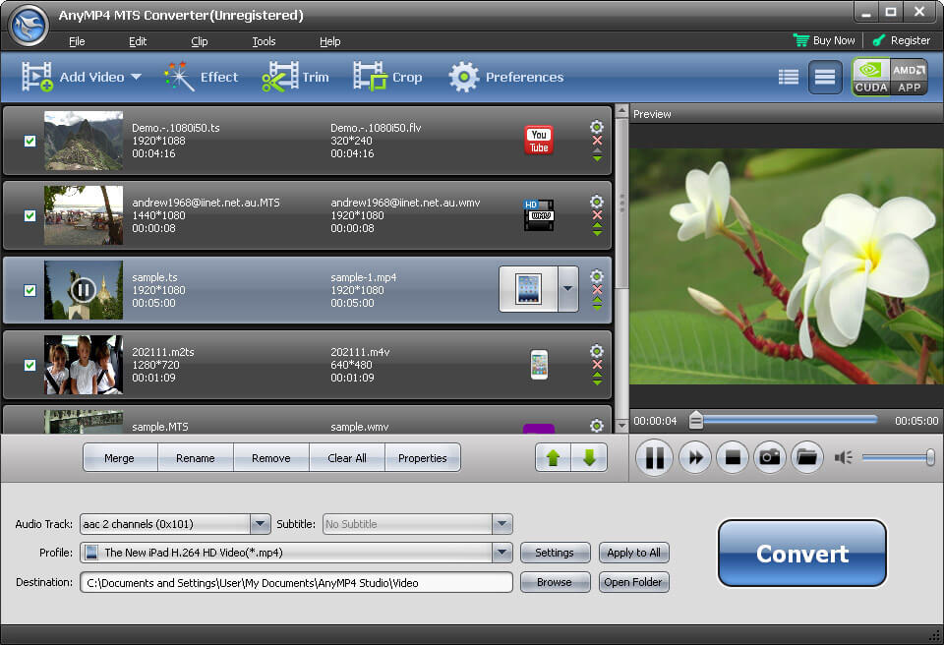
Task: Remove andrew1968@iinet.net.au.MTS using red X
Action: [597, 215]
